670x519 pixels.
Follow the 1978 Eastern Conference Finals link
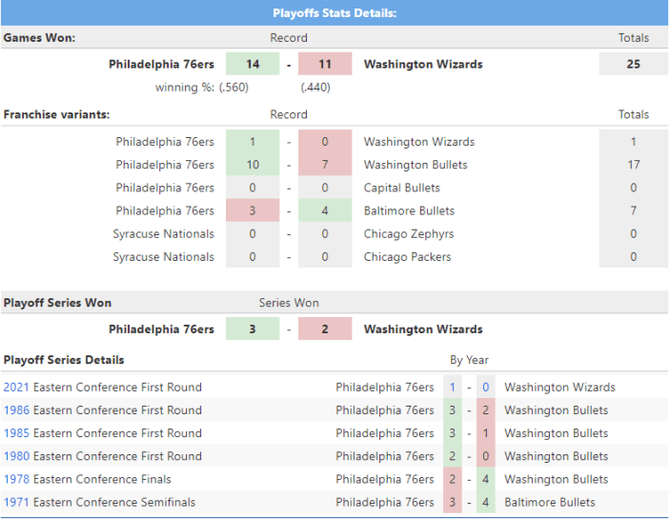[x=16, y=479]
